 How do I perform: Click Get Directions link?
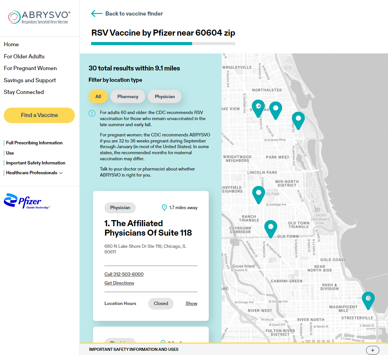(119, 283)
